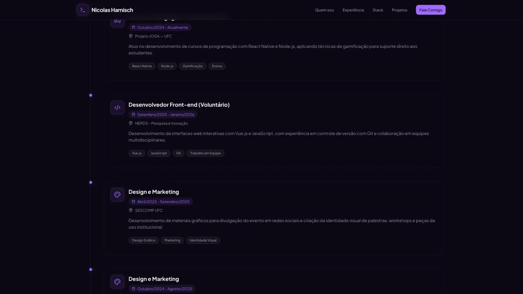The width and height of the screenshot is (523, 294).
Task: Click the calendar icon in the Outubro/2024 - Atualmente badge
Action: click(x=133, y=27)
